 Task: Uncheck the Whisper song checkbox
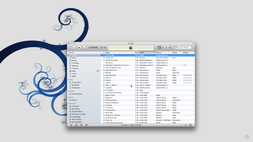104,73
